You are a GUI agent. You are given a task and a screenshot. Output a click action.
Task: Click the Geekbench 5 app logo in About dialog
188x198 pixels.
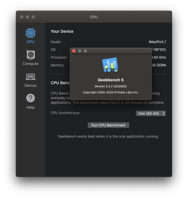tap(110, 65)
